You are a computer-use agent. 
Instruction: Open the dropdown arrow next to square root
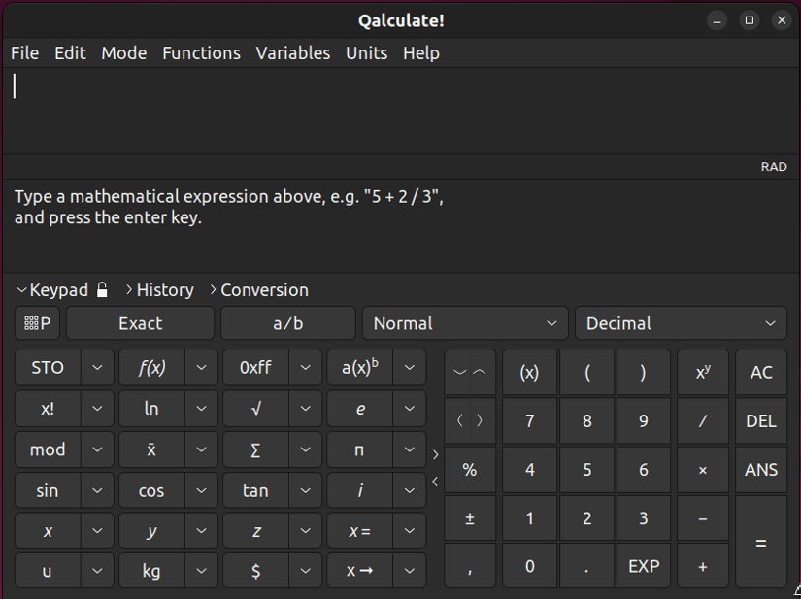point(306,409)
